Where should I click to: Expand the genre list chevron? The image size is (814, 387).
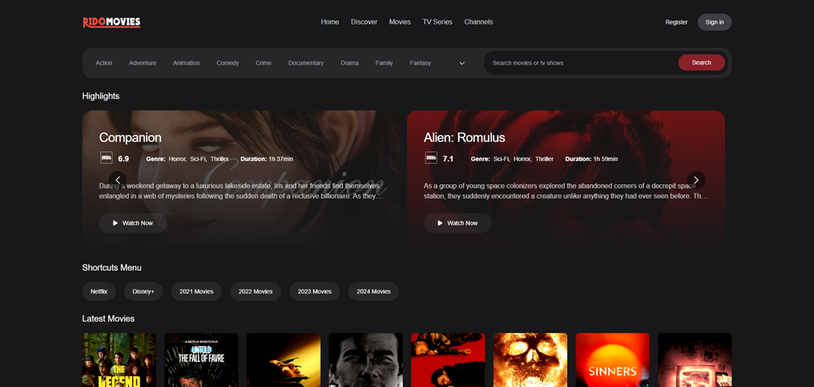462,64
